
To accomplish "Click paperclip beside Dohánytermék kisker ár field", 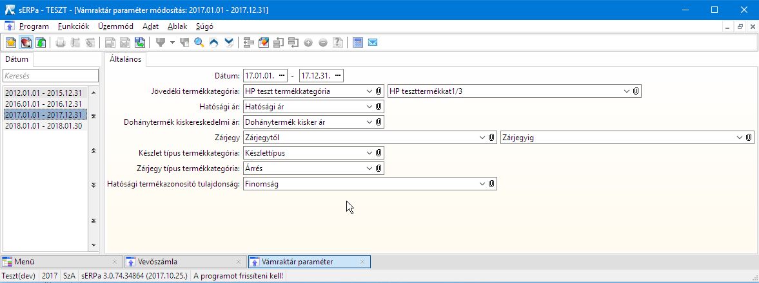I will click(x=379, y=122).
